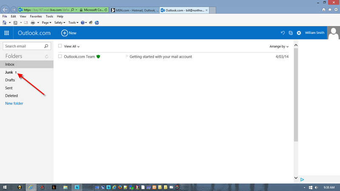Click the Read mail icon in command bar
Image resolution: width=340 pixels, height=191 pixels.
(26, 22)
